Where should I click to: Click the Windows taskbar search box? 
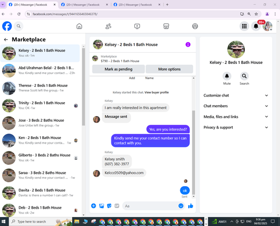tap(40, 222)
